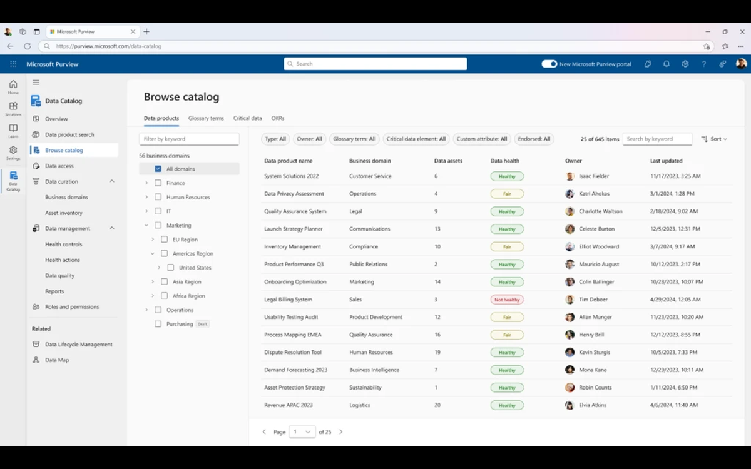
Task: Collapse navigation with the hamburger icon
Action: point(36,83)
